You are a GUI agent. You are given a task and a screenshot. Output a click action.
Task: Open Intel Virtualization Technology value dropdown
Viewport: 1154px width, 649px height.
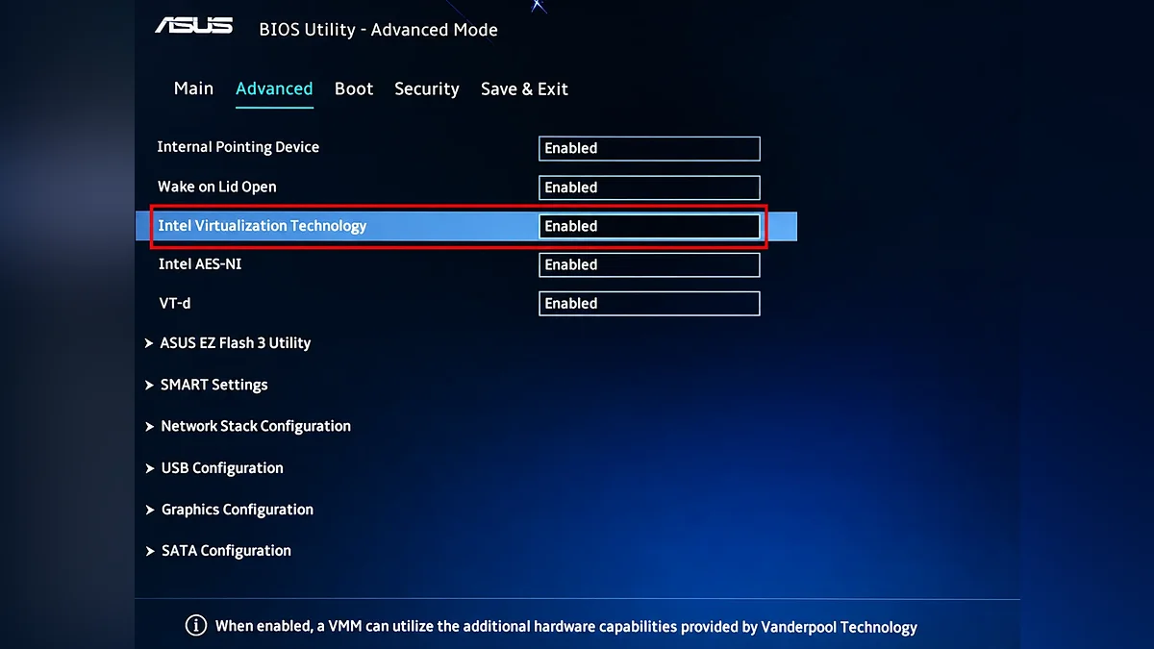[x=649, y=226]
